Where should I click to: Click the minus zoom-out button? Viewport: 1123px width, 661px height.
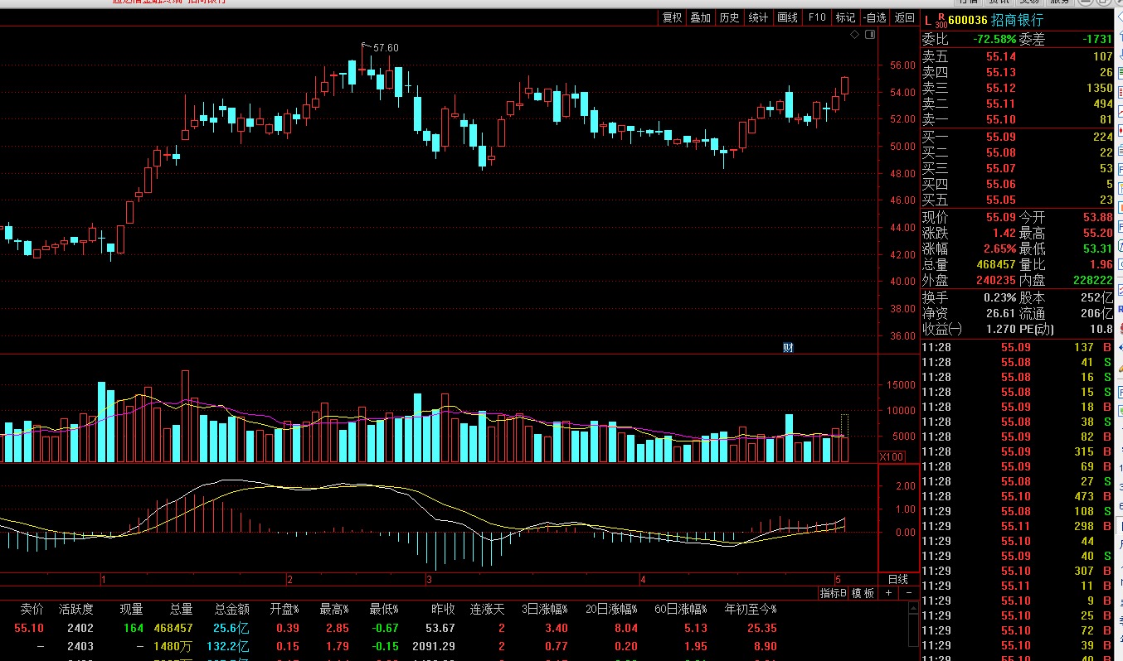(908, 593)
